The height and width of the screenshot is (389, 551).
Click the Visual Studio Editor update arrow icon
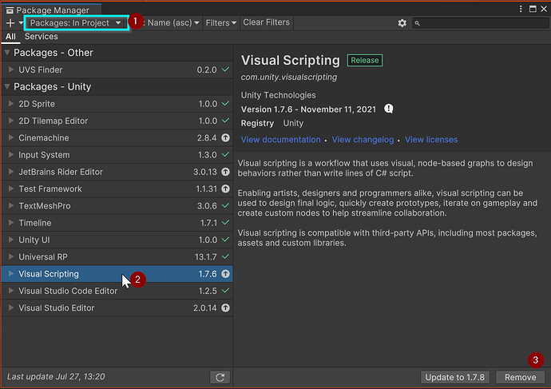(226, 308)
